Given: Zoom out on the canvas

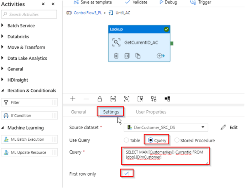Looking at the screenshot, I should pyautogui.click(x=86, y=99).
